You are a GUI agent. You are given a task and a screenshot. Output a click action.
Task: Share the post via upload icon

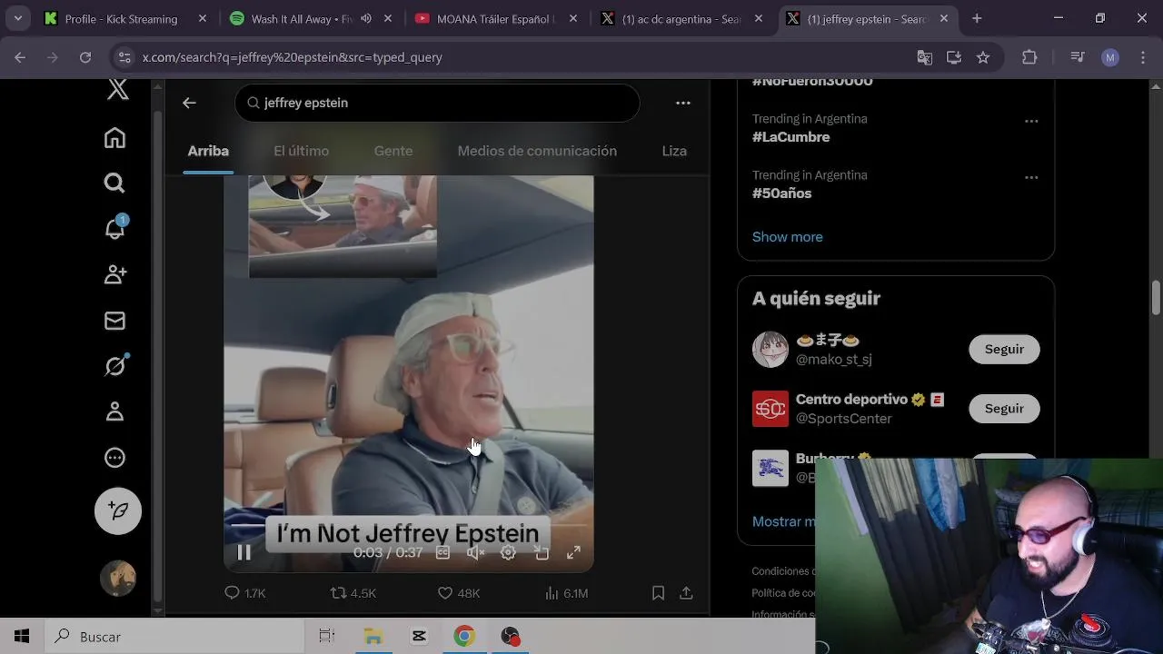(x=687, y=593)
